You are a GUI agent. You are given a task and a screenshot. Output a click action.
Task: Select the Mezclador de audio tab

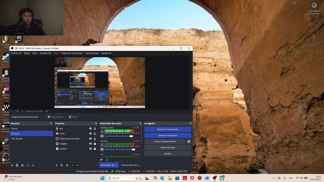tap(109, 165)
